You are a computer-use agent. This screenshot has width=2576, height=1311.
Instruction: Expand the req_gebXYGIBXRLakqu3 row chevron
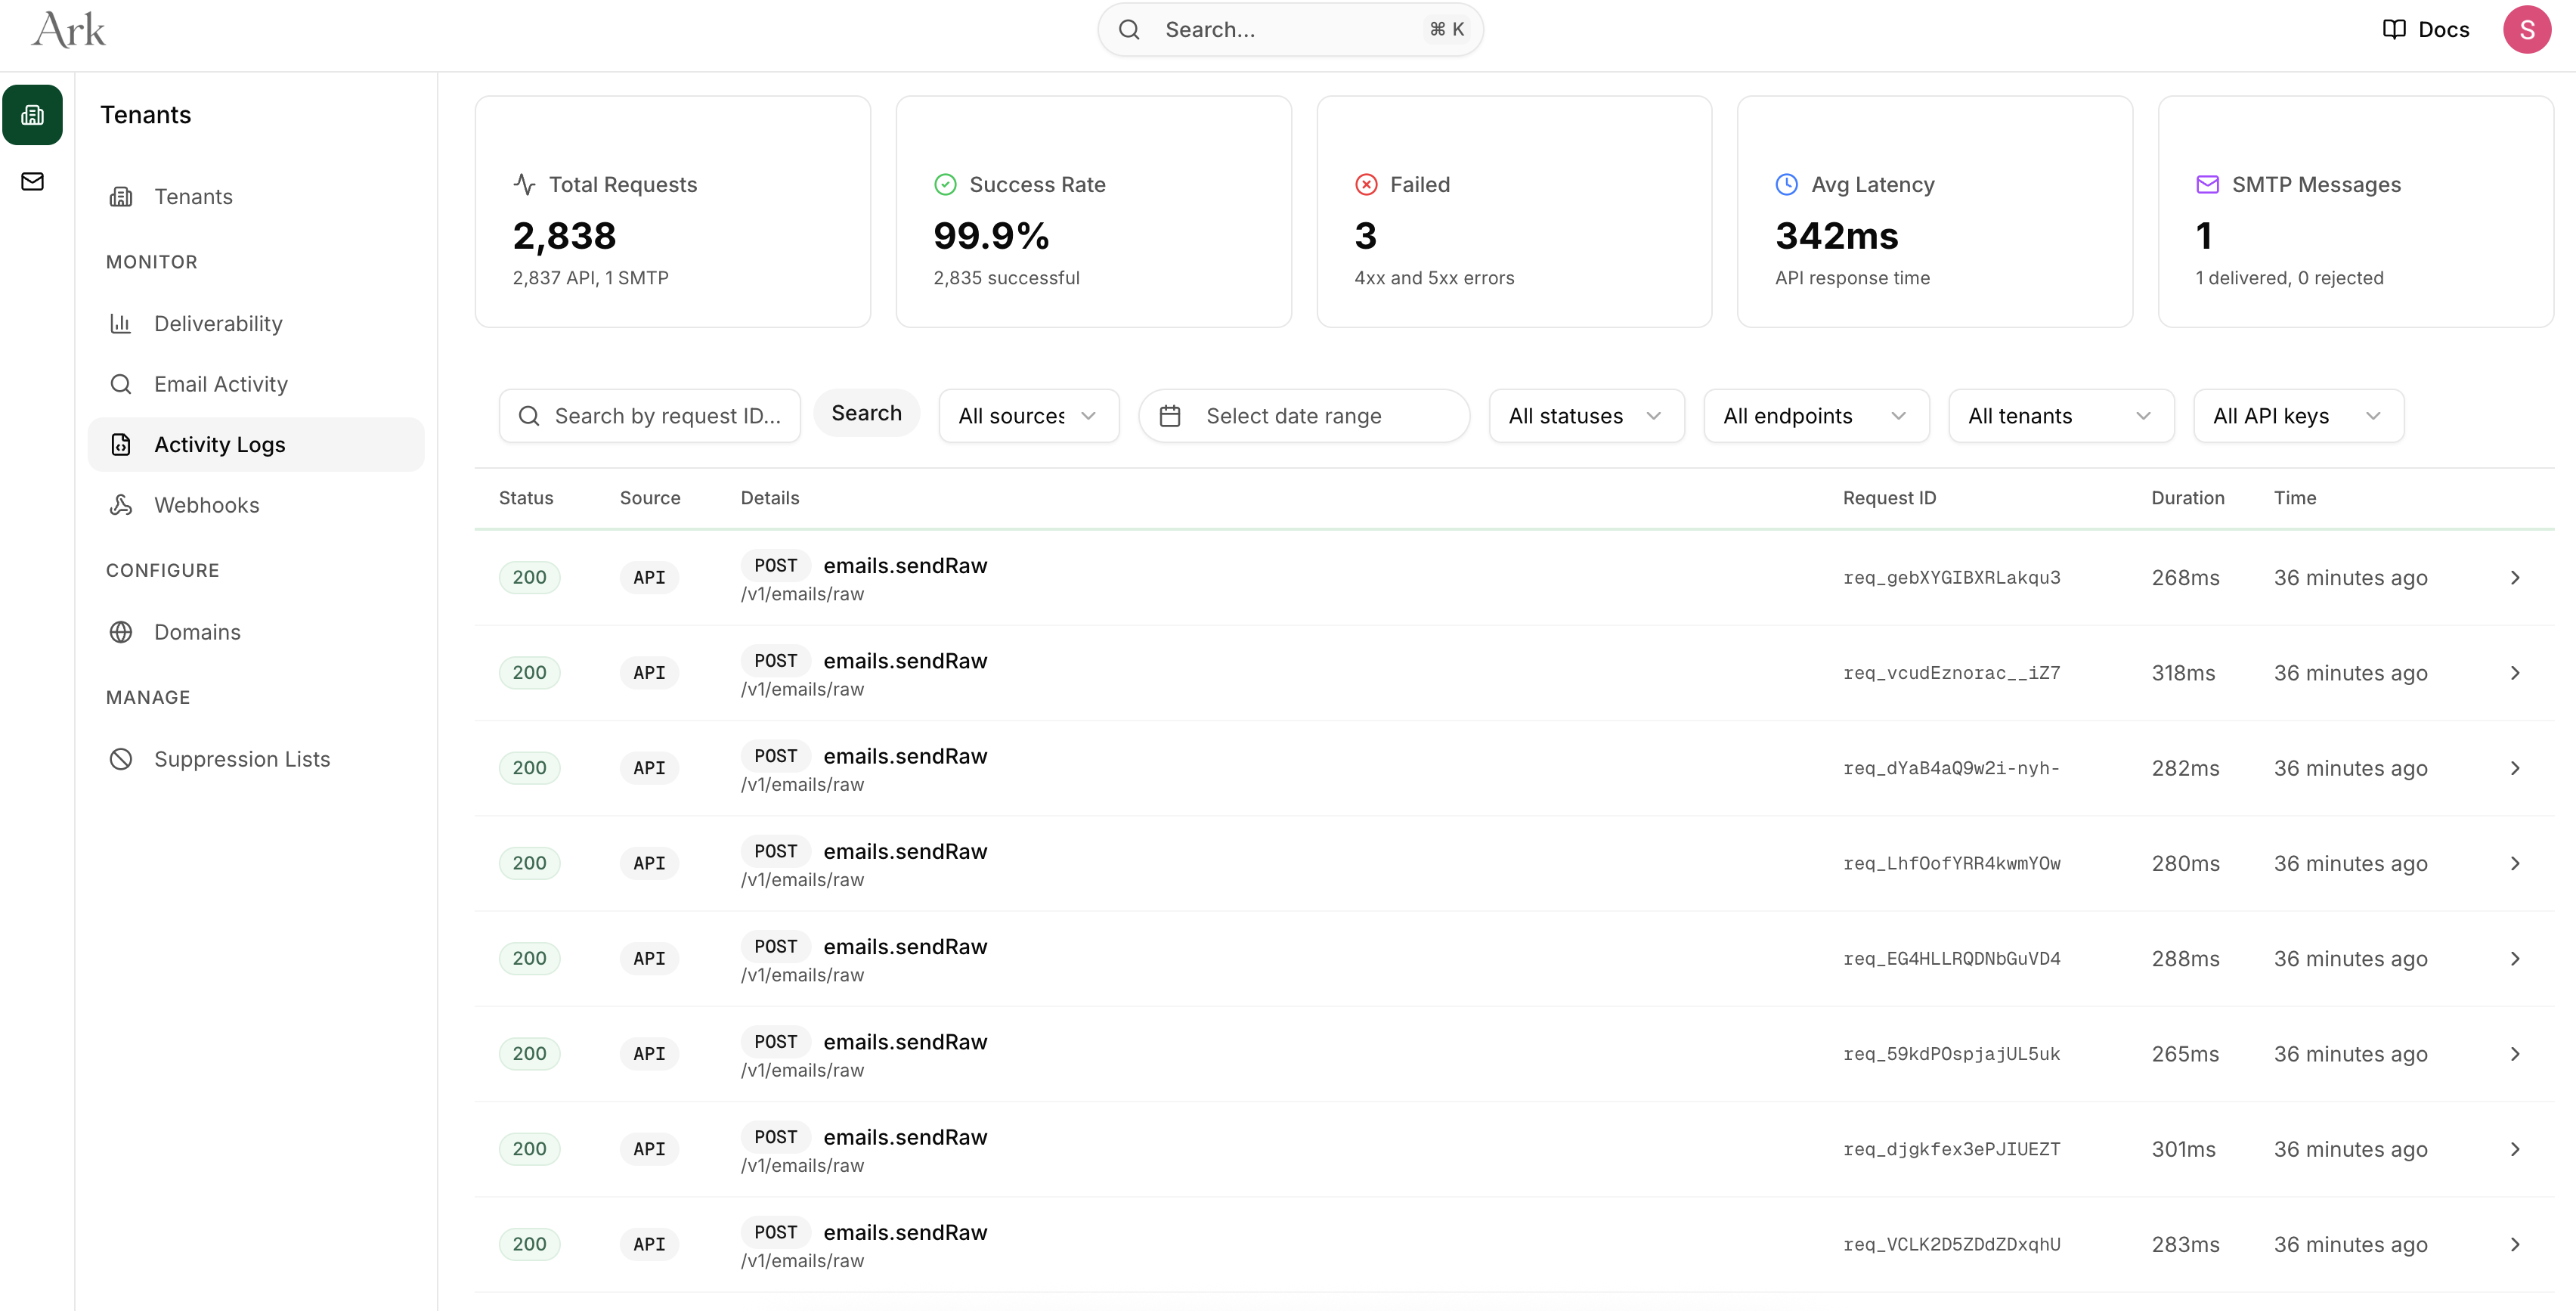pyautogui.click(x=2514, y=578)
